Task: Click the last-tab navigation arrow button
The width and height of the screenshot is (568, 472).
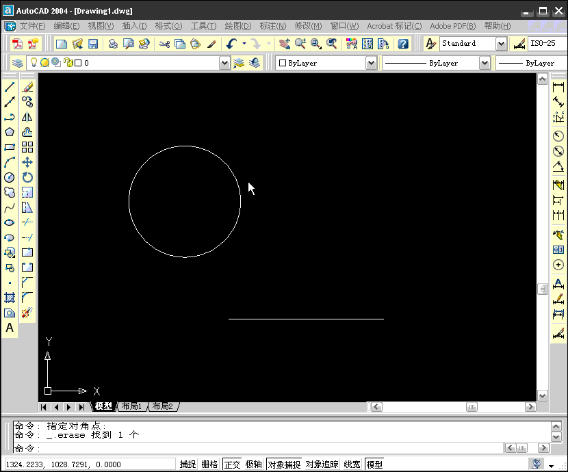Action: click(81, 407)
